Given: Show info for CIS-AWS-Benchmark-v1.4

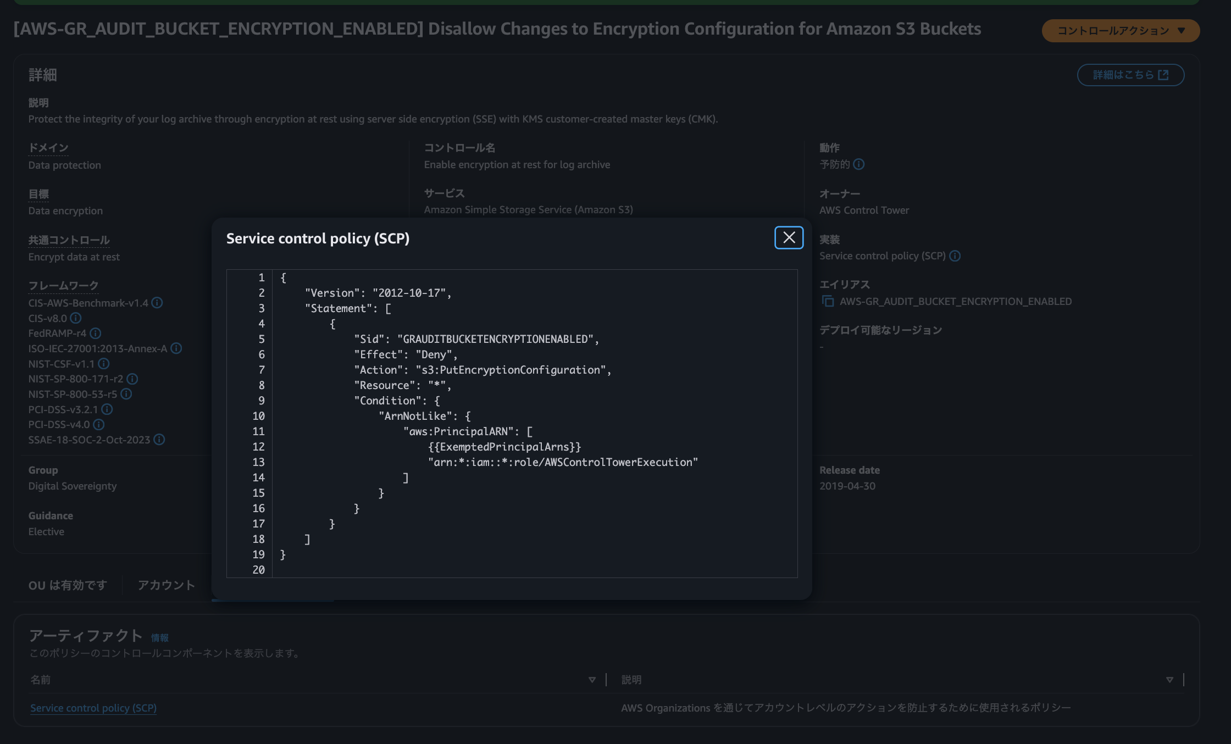Looking at the screenshot, I should 157,303.
